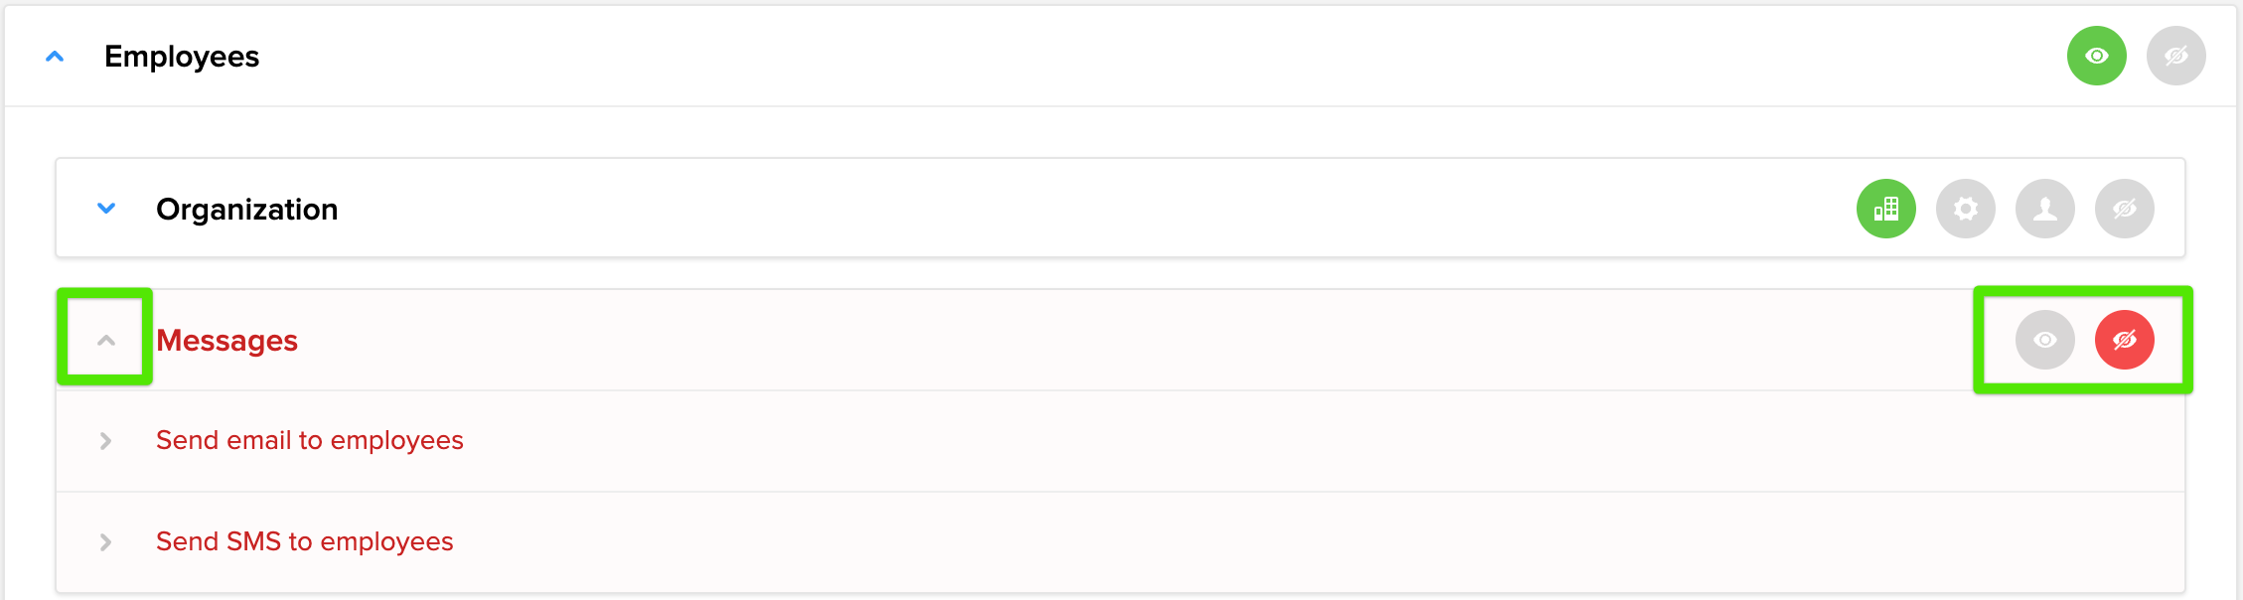Click the red crossed-eye icon for Messages
This screenshot has height=600, width=2243.
point(2124,340)
